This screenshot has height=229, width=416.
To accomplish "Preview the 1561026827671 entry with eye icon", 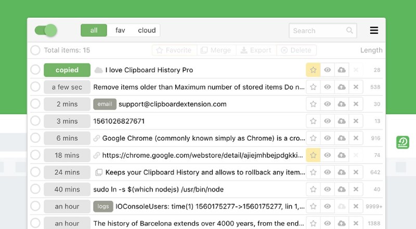I will coord(328,121).
